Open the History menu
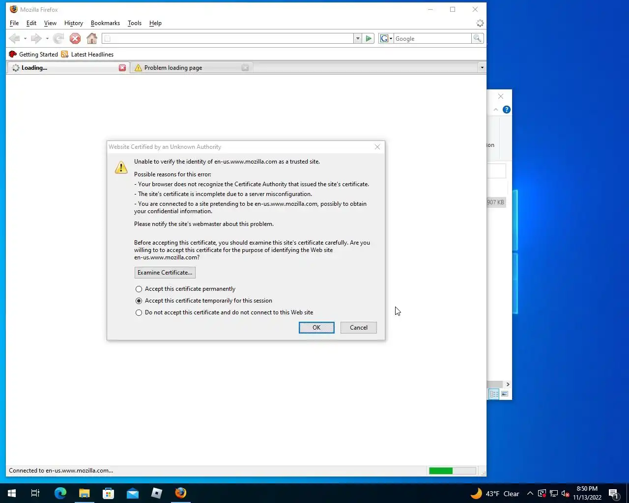The image size is (629, 503). point(74,23)
